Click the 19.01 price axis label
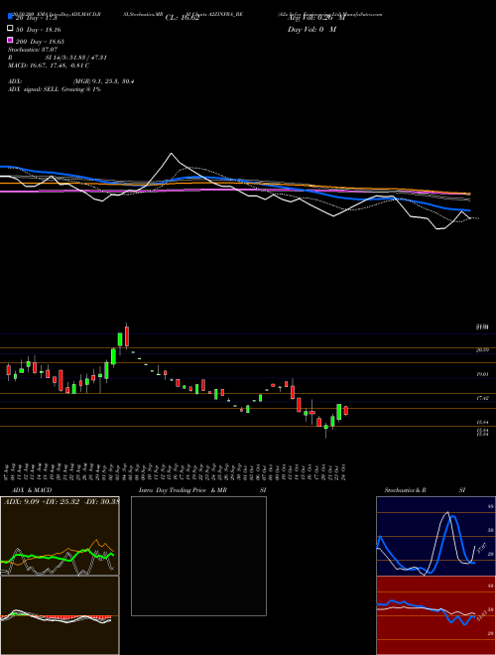Viewport: 496px width, 655px height. (x=483, y=375)
